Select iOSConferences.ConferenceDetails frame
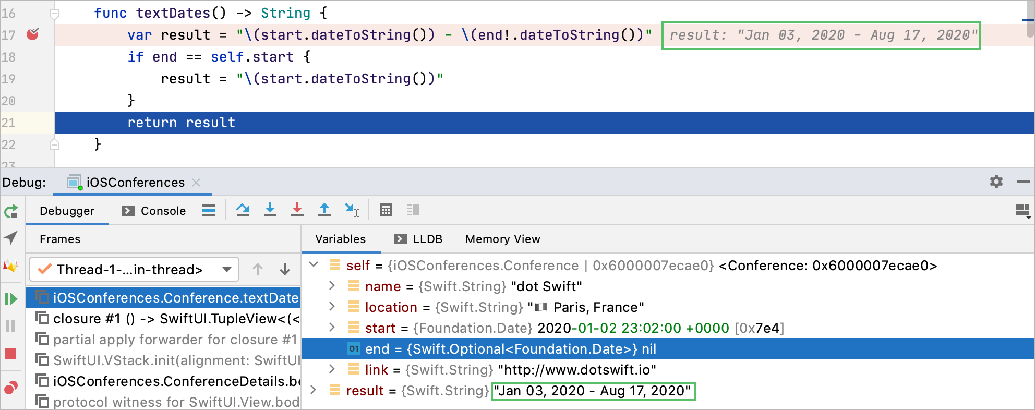The image size is (1035, 410). [x=163, y=381]
